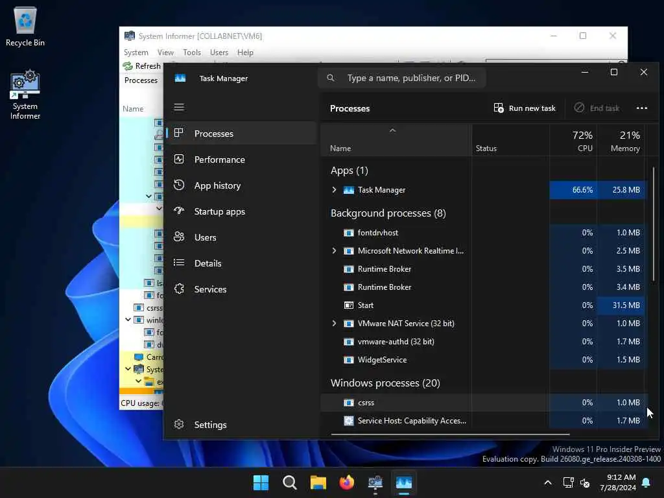Open the clock and date flyout

[618, 482]
